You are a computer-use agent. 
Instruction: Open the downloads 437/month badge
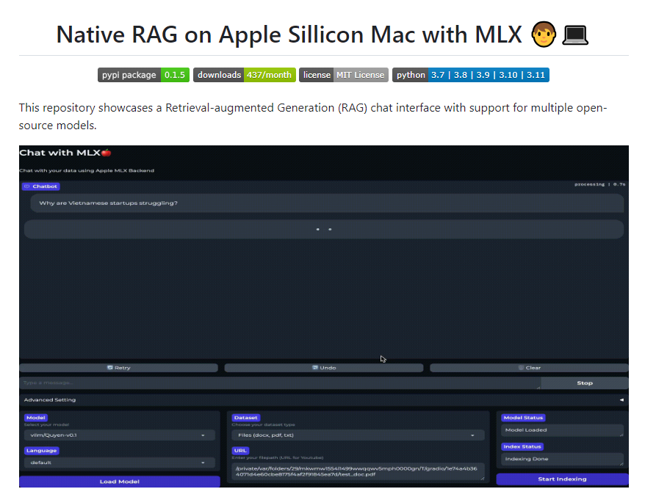245,75
